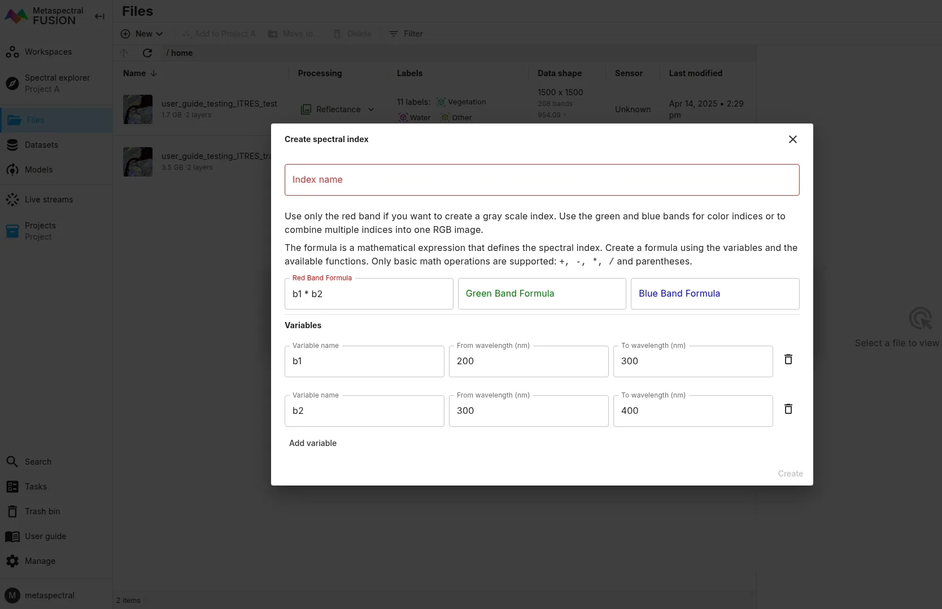Delete the b1 variable row
The height and width of the screenshot is (609, 942).
coord(788,360)
